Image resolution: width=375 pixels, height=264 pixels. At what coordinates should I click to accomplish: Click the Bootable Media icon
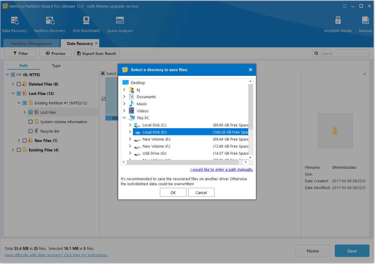(338, 21)
